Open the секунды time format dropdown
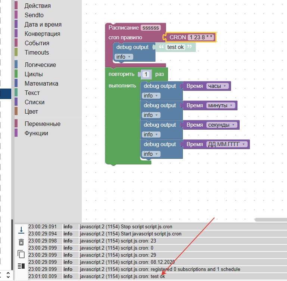Screen dimensions: 287x281 coord(222,125)
